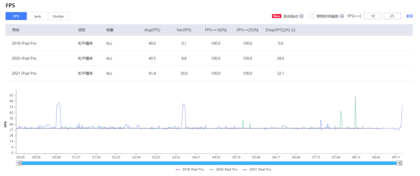Select the 2018 iPad Pro table row
This screenshot has width=420, height=176.
click(209, 43)
